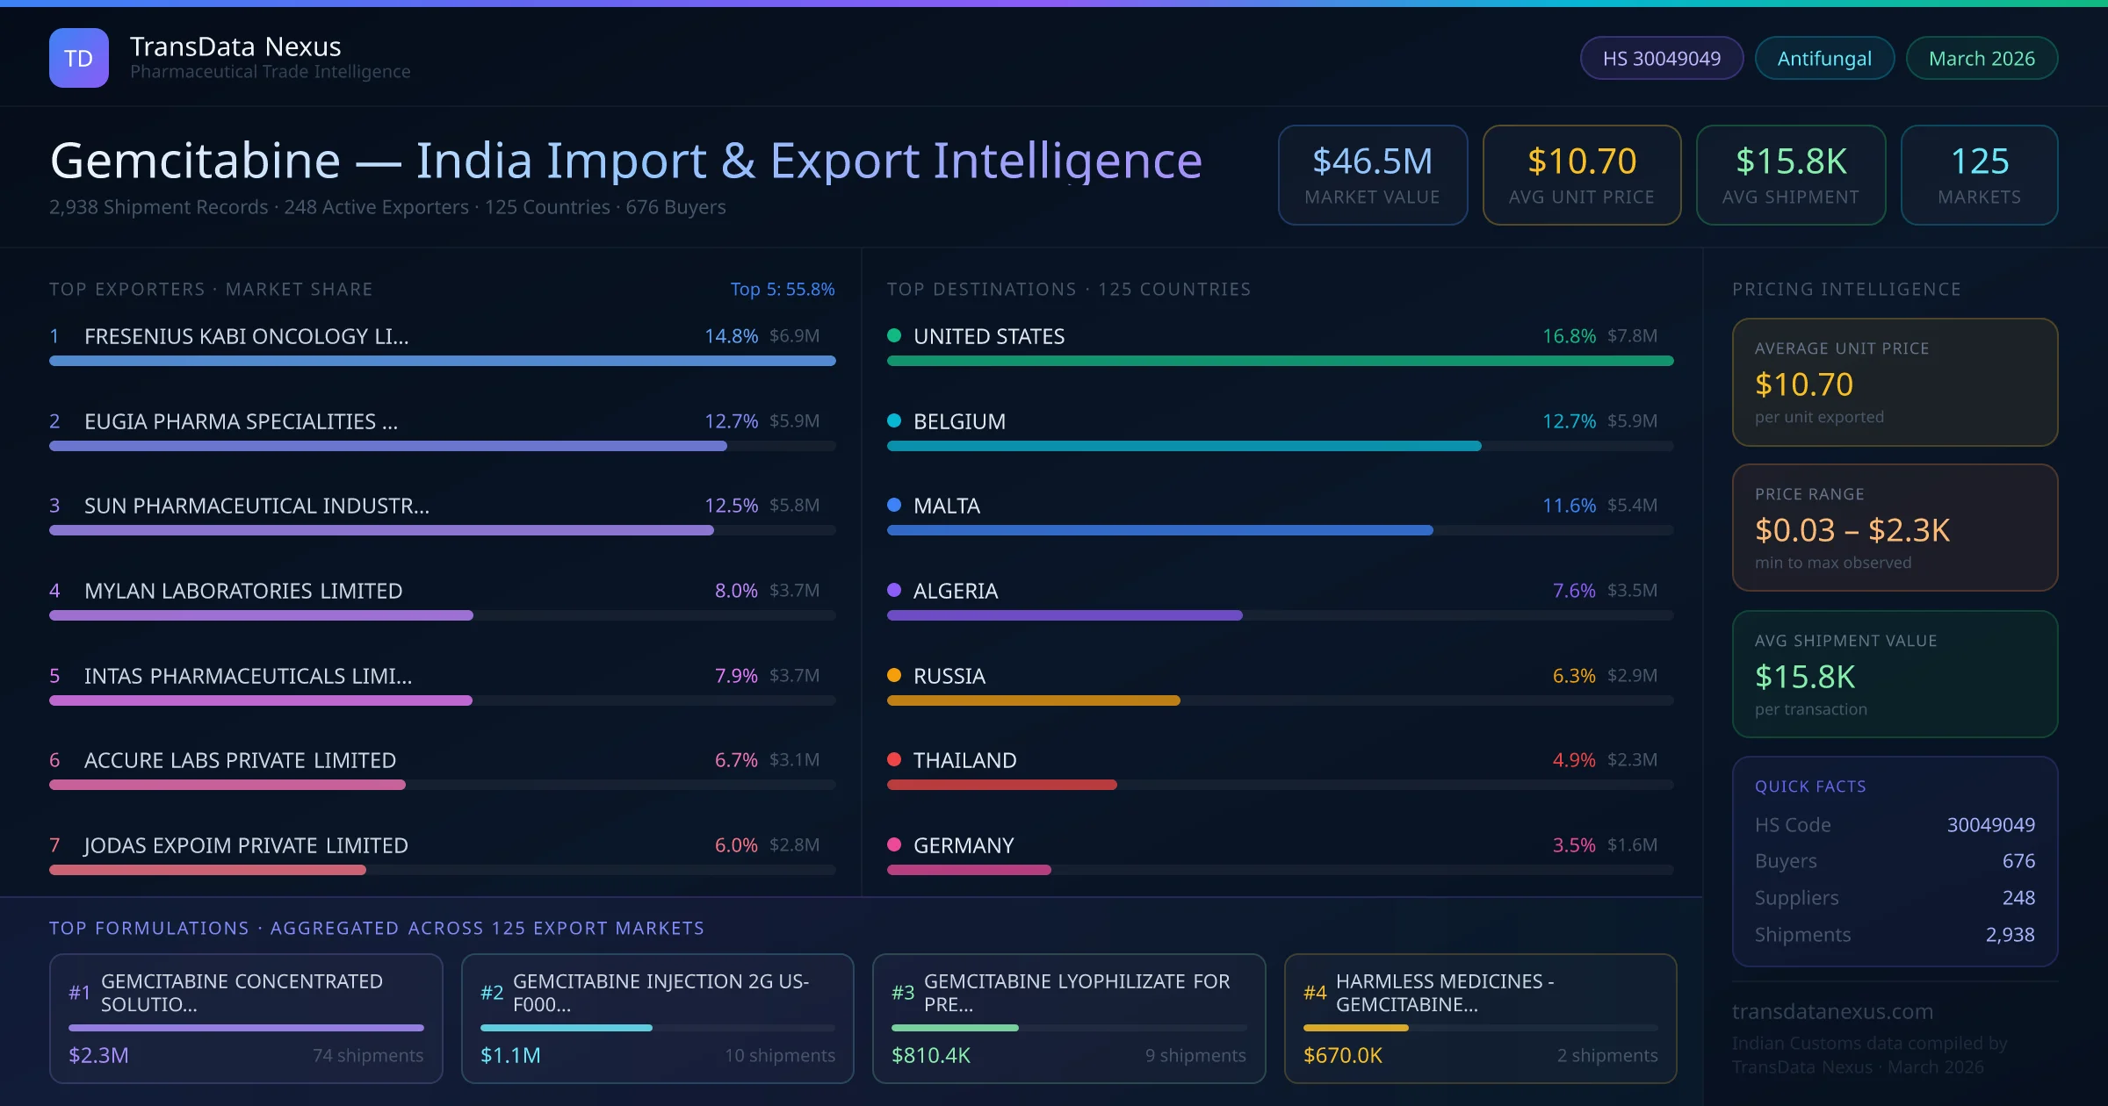Select the United States destination dot
Image resolution: width=2108 pixels, height=1106 pixels.
(x=893, y=335)
